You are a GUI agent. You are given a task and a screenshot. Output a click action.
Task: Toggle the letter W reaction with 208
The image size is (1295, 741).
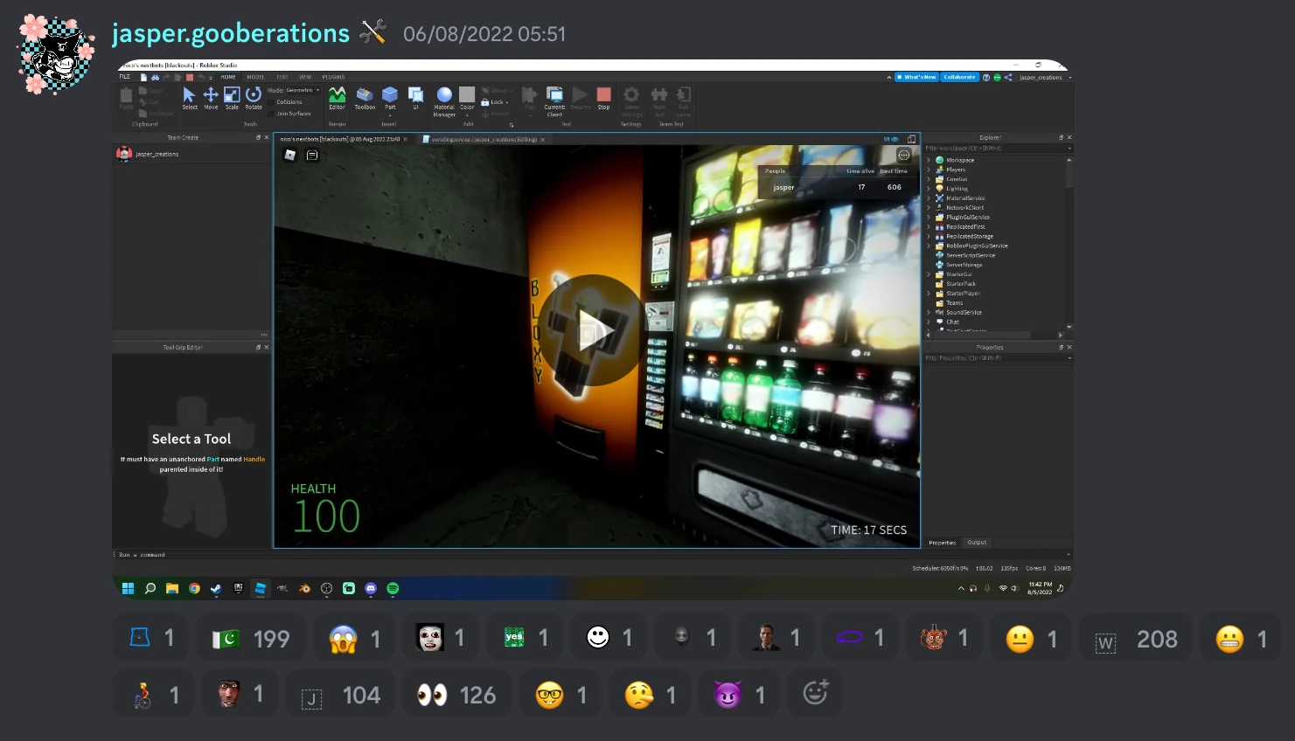1136,639
